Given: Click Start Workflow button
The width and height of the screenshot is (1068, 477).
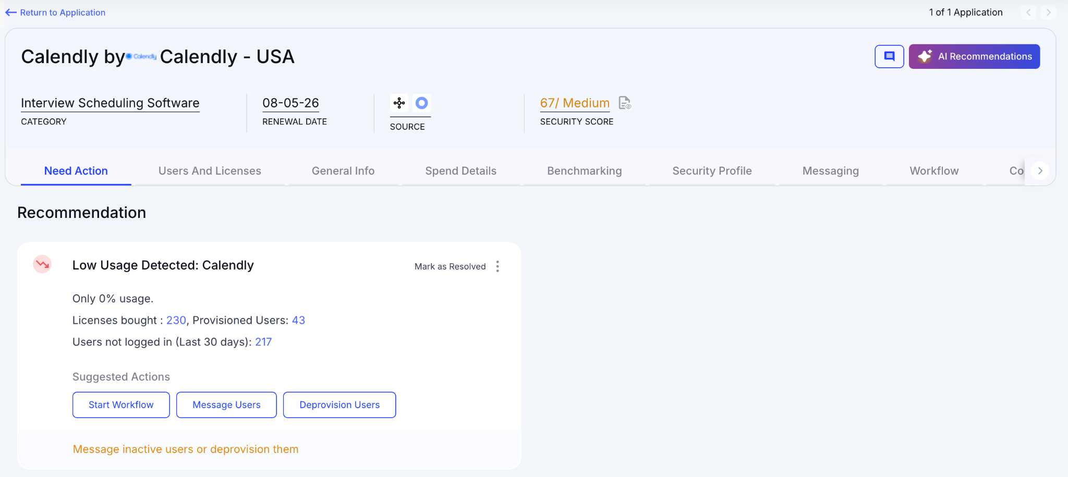Looking at the screenshot, I should point(121,405).
